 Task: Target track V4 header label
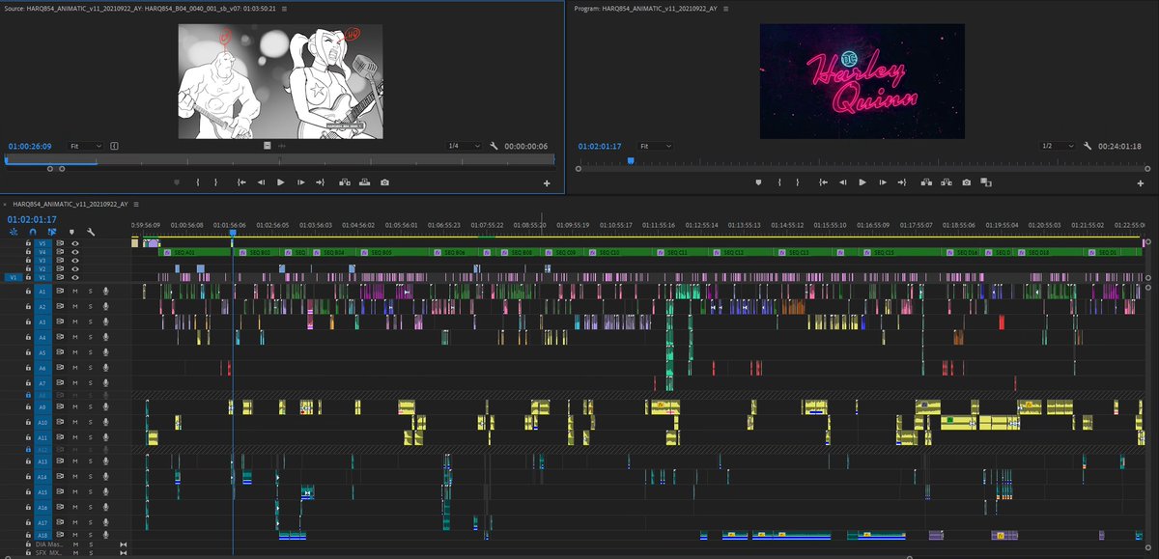pyautogui.click(x=42, y=252)
